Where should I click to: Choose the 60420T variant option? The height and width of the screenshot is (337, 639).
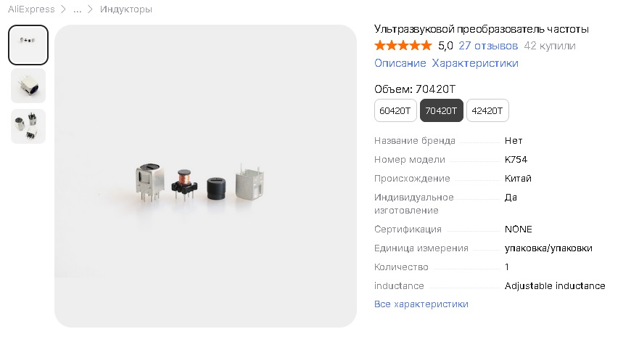click(395, 110)
